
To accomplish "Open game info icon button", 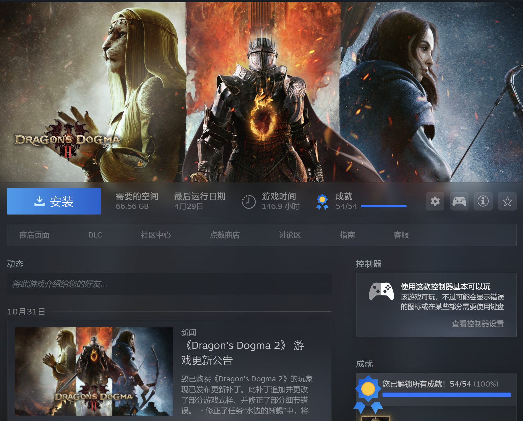I will [x=483, y=201].
